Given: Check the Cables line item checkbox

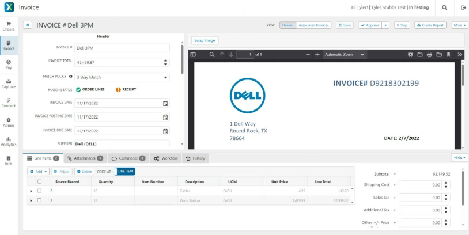Looking at the screenshot, I should pyautogui.click(x=39, y=191).
